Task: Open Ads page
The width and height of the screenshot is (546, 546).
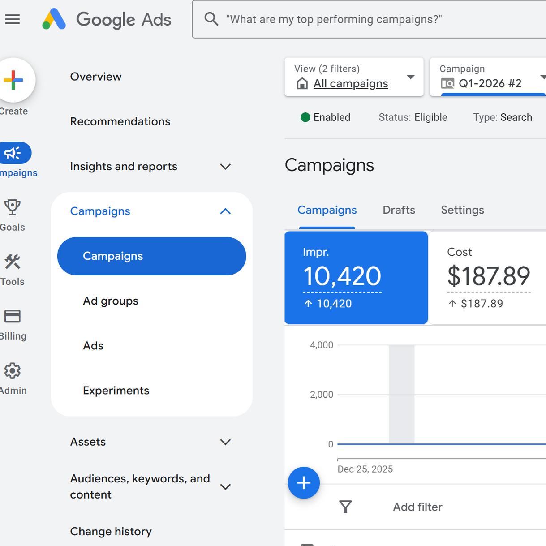Action: point(93,346)
